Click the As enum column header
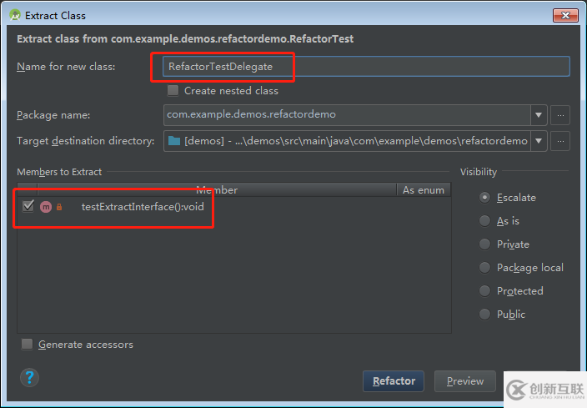This screenshot has width=587, height=408. click(424, 190)
